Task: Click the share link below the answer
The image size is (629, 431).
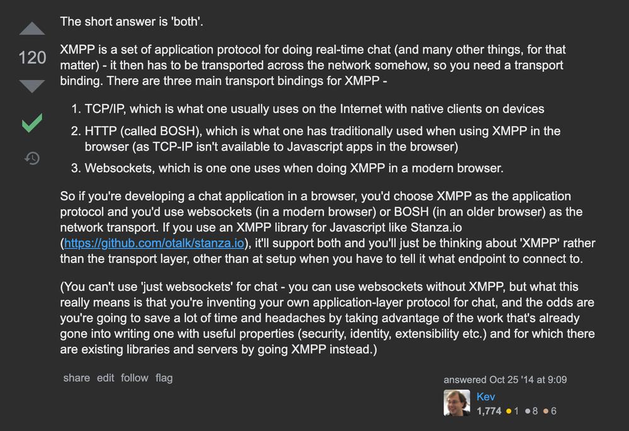Action: [76, 378]
